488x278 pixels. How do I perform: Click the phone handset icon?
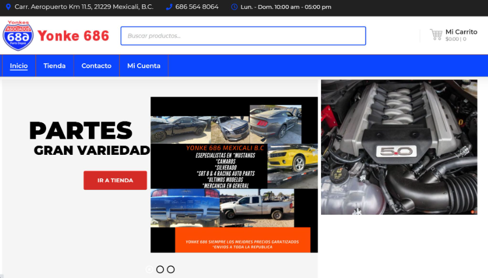169,7
